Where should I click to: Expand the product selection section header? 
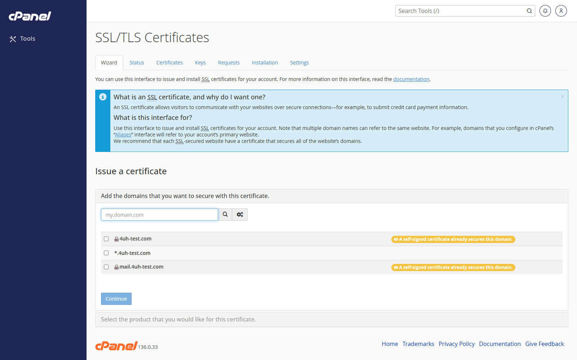[x=332, y=320]
